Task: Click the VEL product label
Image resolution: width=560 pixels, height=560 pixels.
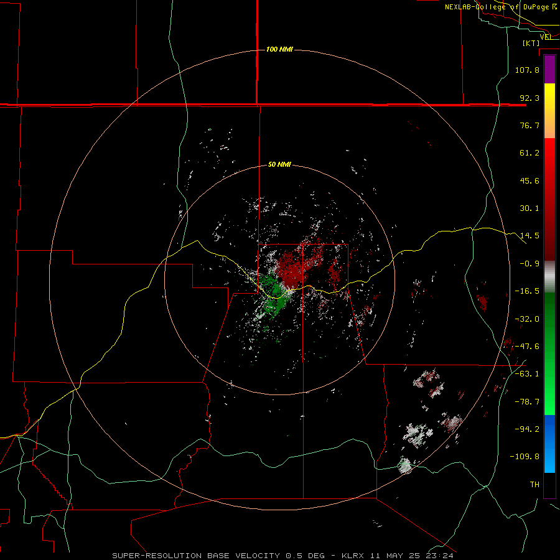Action: 546,37
